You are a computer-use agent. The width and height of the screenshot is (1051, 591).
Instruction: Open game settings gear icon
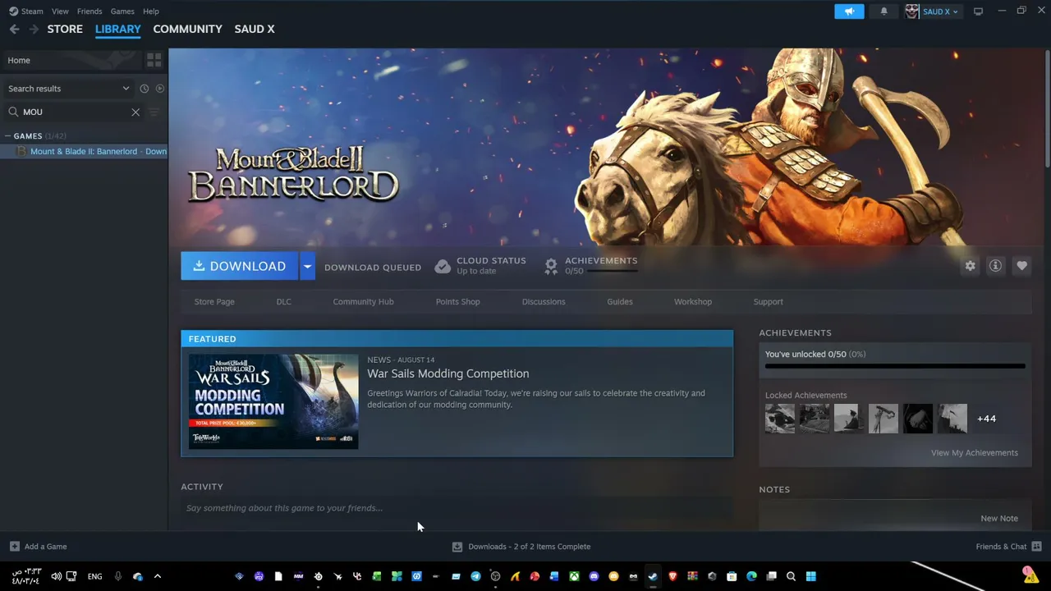click(x=970, y=266)
